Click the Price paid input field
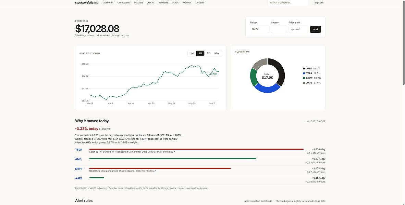This screenshot has width=405, height=205. tap(298, 29)
